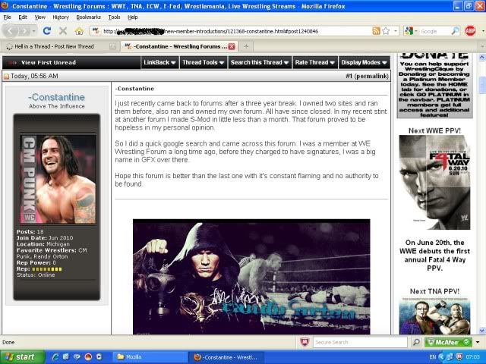Focus the Google search box
This screenshot has width=486, height=364.
(435, 31)
